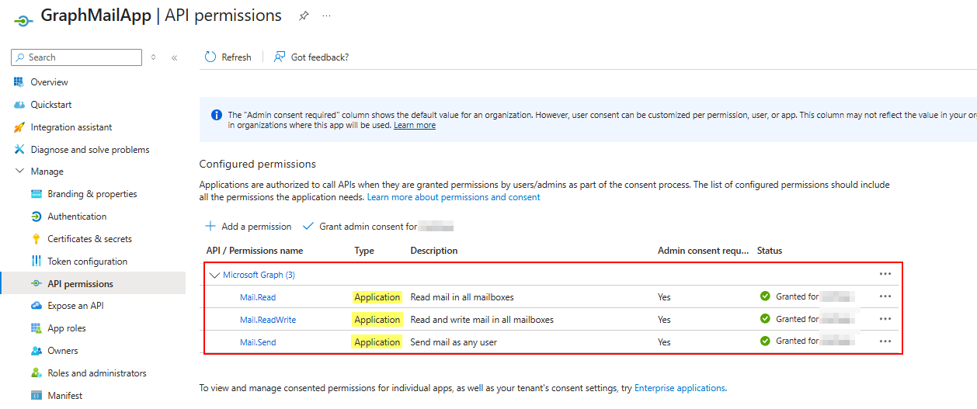Click green granted checkmark for Mail.Read
This screenshot has width=977, height=409.
tap(765, 296)
